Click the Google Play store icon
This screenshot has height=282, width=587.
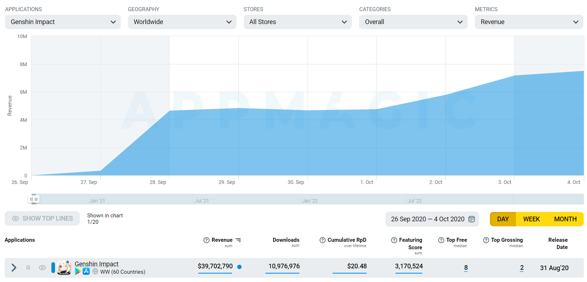78,272
